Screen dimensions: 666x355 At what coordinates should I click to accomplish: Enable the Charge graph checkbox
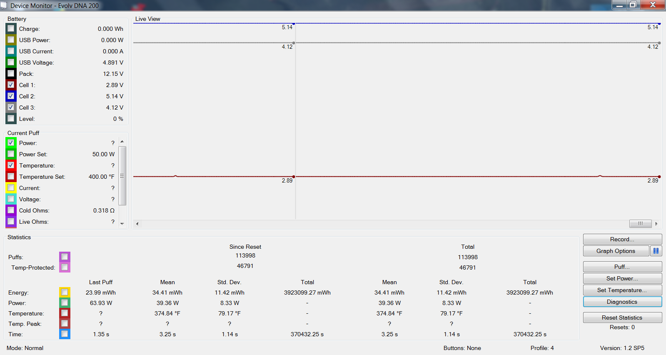11,29
